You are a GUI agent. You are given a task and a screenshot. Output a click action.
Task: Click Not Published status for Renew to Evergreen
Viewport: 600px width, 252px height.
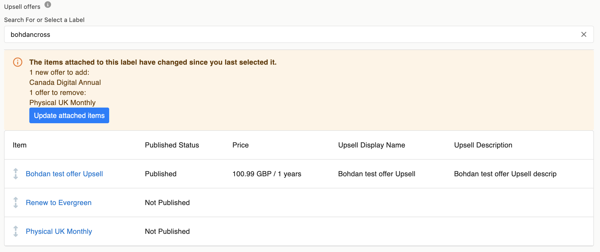167,203
